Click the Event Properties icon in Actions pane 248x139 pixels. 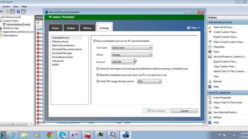[210, 98]
